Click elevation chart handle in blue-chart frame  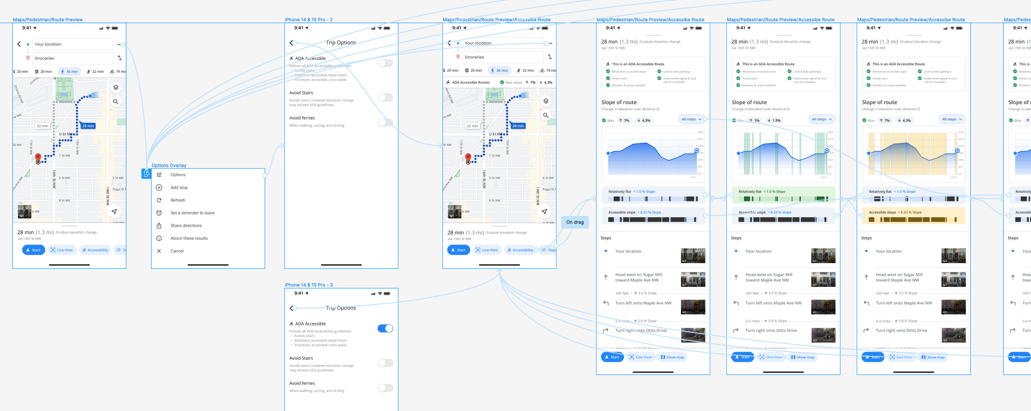pyautogui.click(x=697, y=150)
